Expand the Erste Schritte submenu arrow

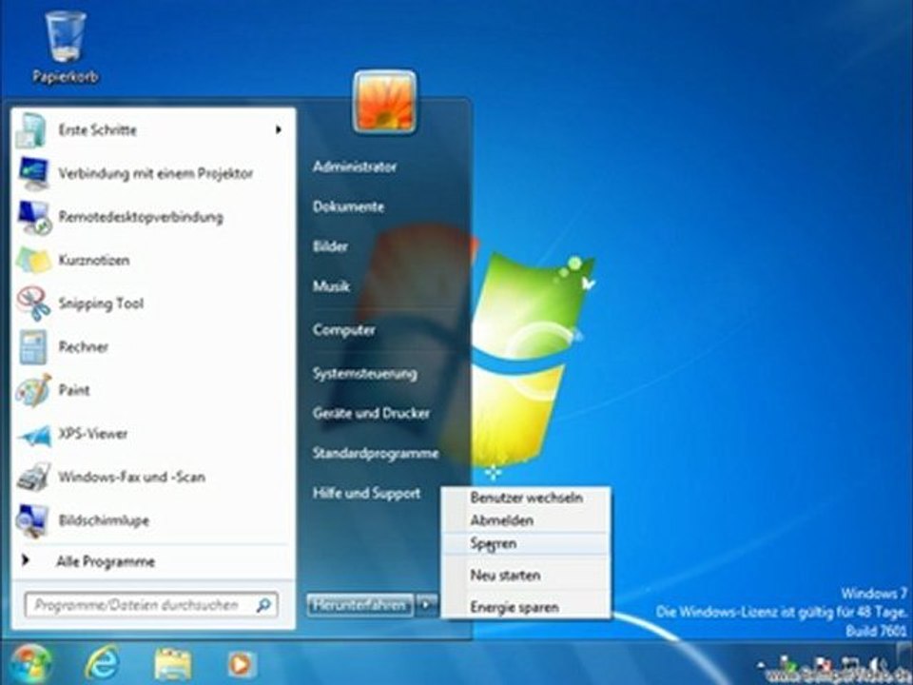(x=279, y=130)
